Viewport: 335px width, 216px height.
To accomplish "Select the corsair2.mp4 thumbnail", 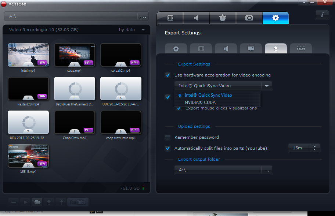I will [x=121, y=55].
